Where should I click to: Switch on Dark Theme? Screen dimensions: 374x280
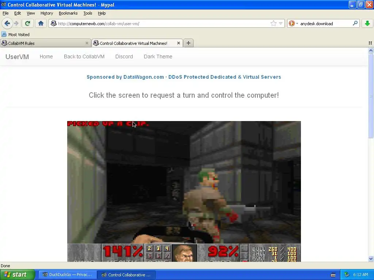[158, 57]
